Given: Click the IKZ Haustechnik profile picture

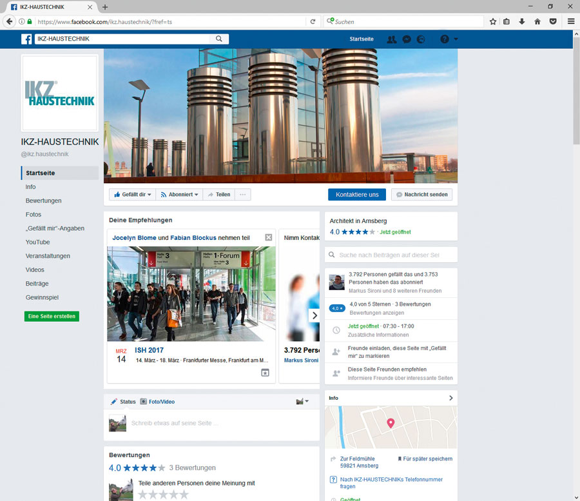Looking at the screenshot, I should pos(60,93).
